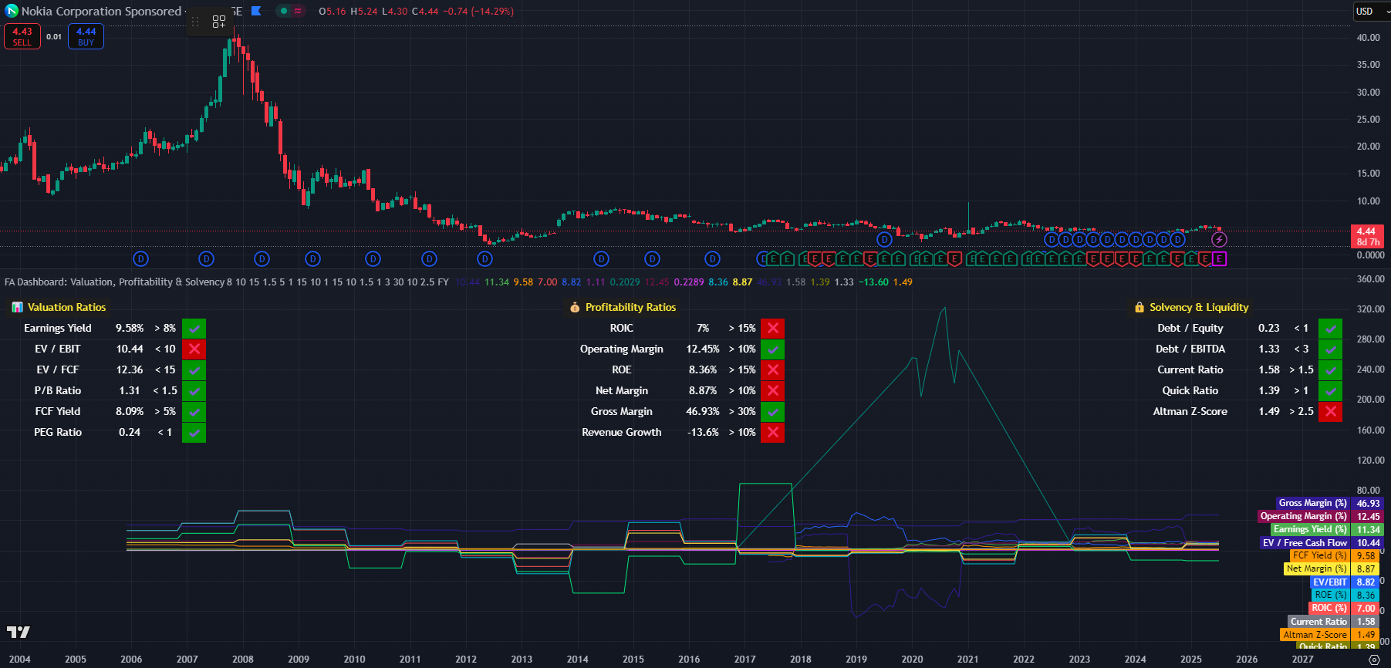Click the purple lightning event marker

tap(1219, 240)
